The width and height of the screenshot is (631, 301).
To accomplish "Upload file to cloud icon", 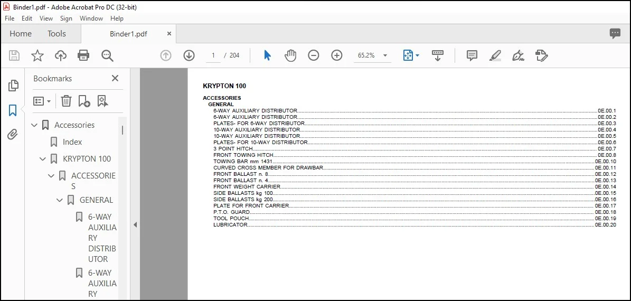I will coord(60,55).
